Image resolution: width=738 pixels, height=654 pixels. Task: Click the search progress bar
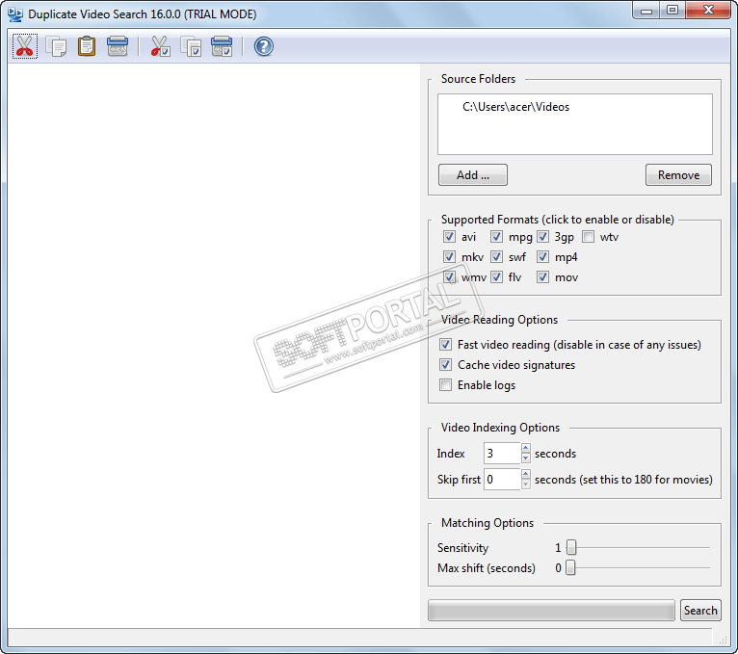coord(551,611)
